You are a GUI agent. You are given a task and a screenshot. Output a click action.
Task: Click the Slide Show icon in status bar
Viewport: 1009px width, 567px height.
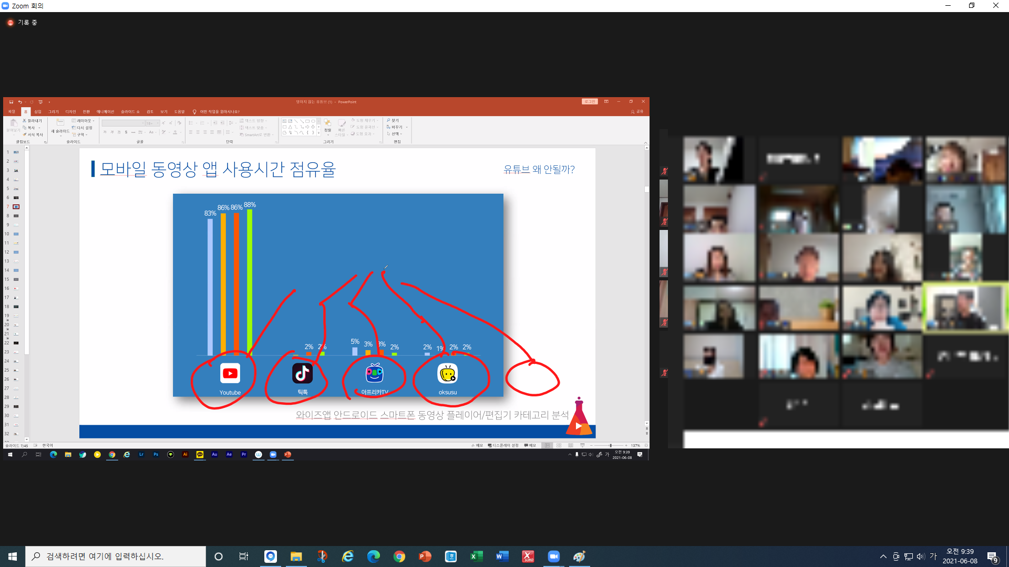click(582, 445)
